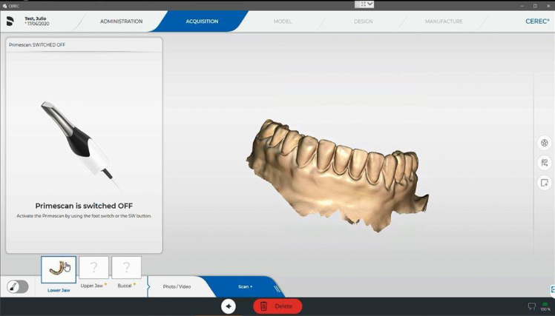Click the date 17/06/2020
The height and width of the screenshot is (316, 555).
[x=39, y=24]
